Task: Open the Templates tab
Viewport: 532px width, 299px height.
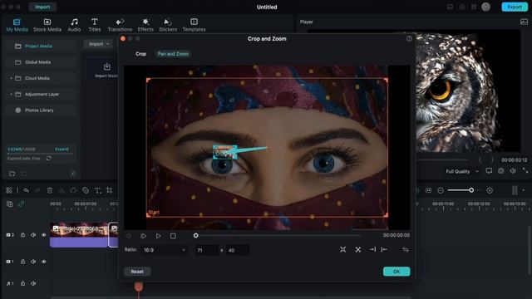Action: pyautogui.click(x=194, y=26)
